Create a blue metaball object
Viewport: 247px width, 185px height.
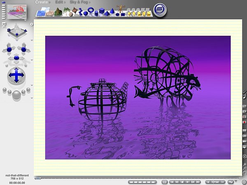[81, 12]
